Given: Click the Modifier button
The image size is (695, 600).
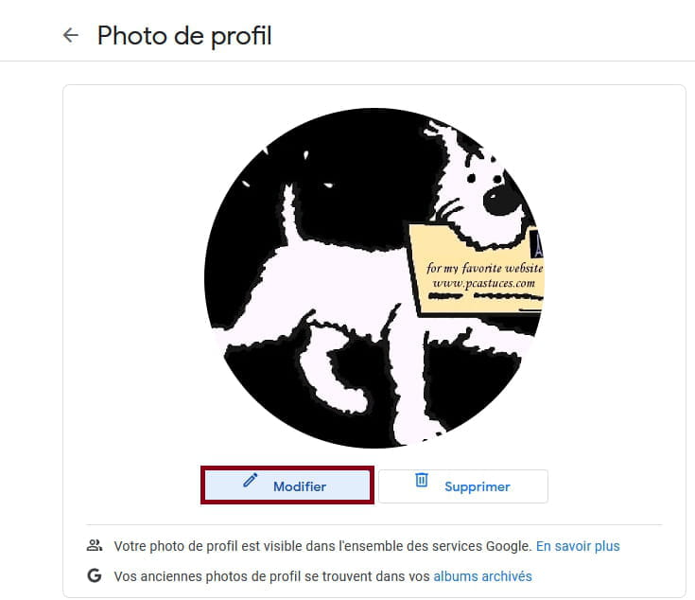Looking at the screenshot, I should (287, 485).
